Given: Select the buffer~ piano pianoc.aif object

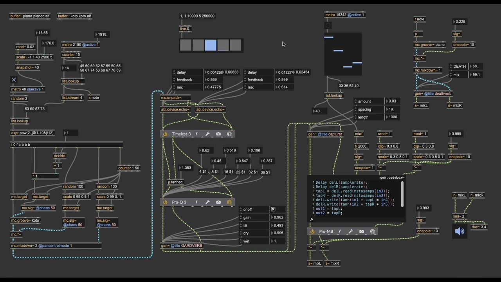Looking at the screenshot, I should point(30,16).
